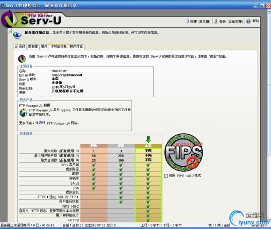The image size is (271, 229).
Task: Switch to the IP 访问 tab
Action: pos(20,47)
